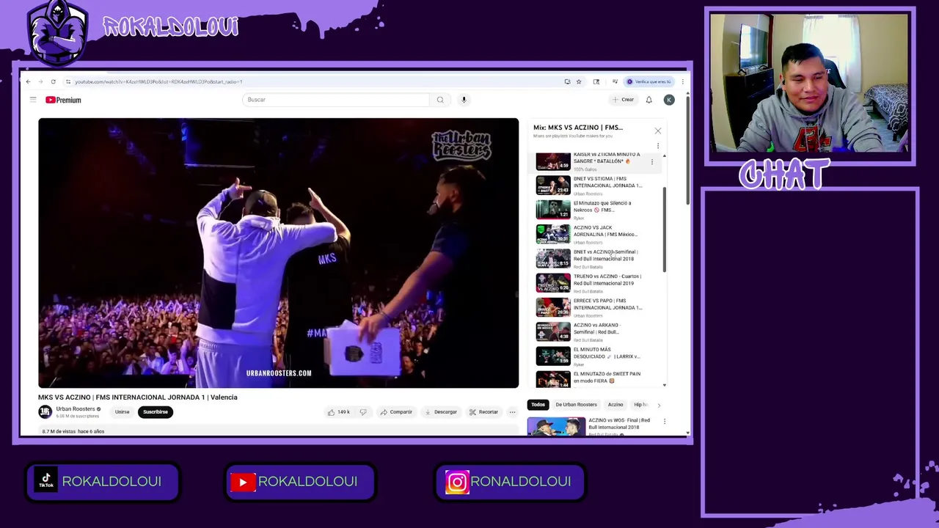This screenshot has width=939, height=528.
Task: Close the Mix playlist panel
Action: (657, 131)
